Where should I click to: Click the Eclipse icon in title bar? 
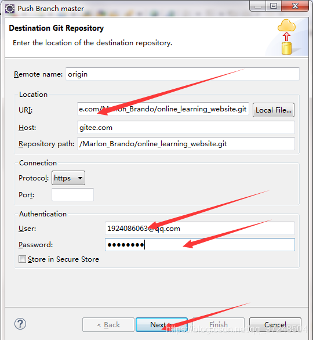point(10,9)
